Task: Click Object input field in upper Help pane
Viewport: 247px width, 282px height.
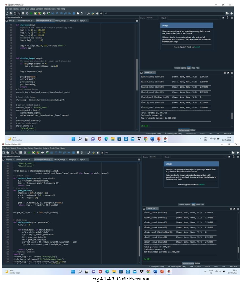Action: click(x=194, y=18)
